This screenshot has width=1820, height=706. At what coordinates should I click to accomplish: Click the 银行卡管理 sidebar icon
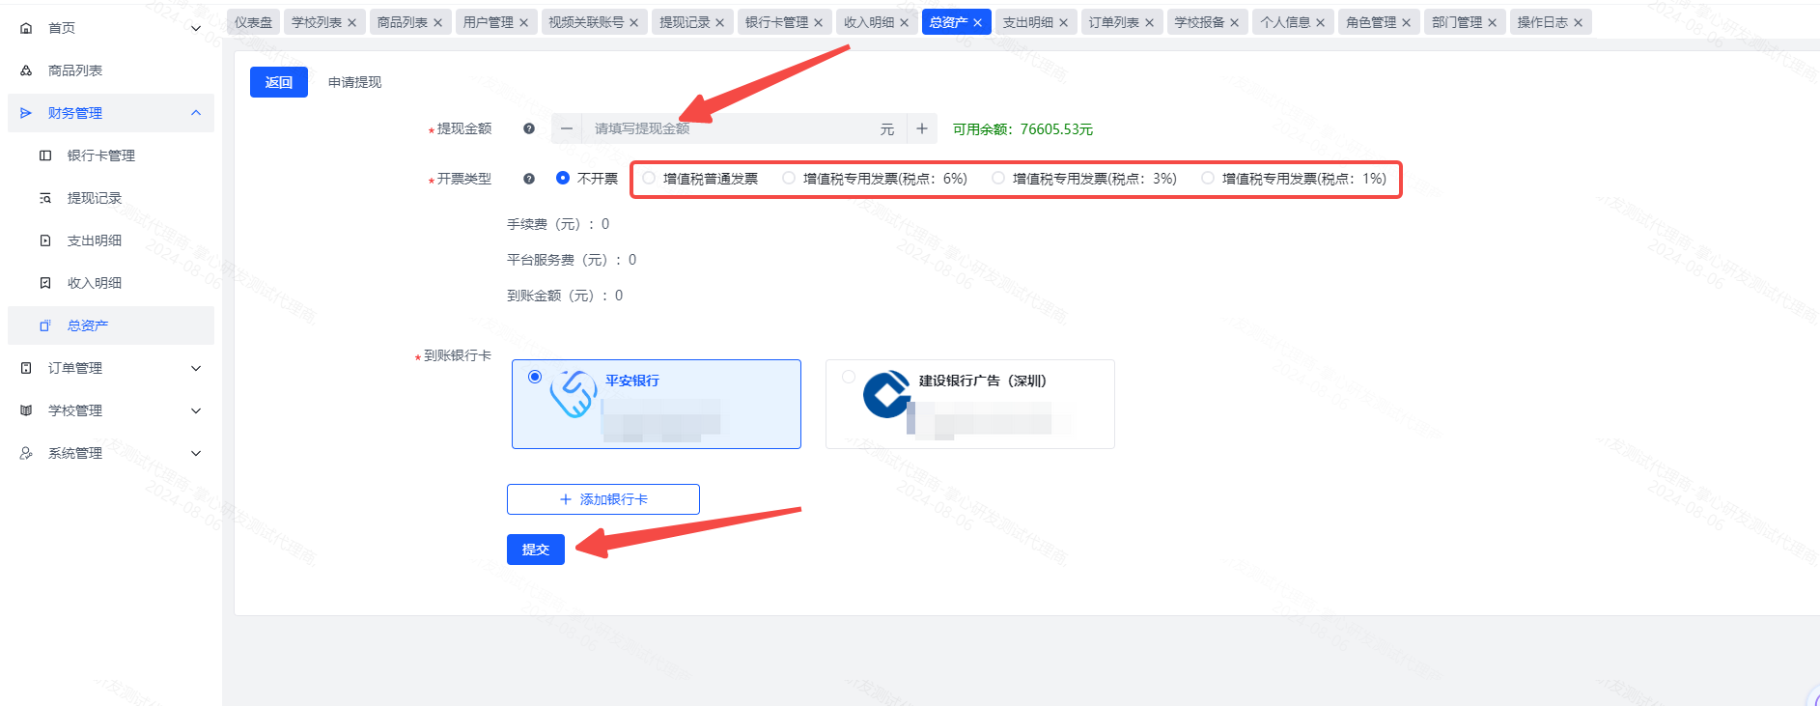(45, 155)
